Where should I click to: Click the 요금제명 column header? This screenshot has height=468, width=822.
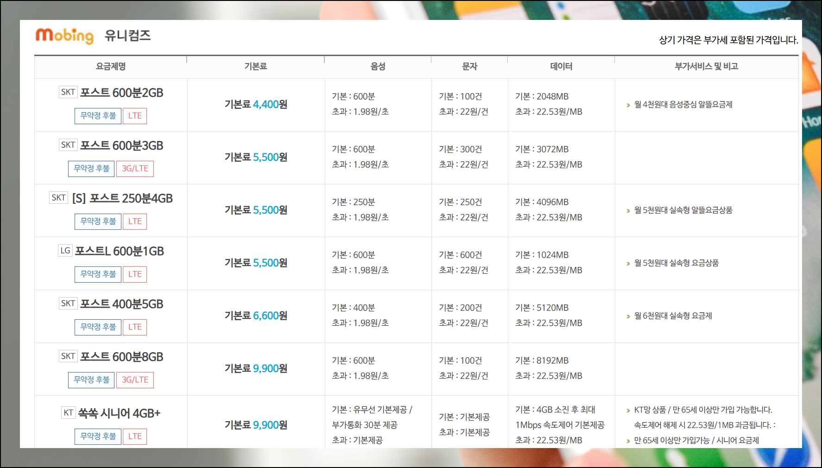pos(111,67)
